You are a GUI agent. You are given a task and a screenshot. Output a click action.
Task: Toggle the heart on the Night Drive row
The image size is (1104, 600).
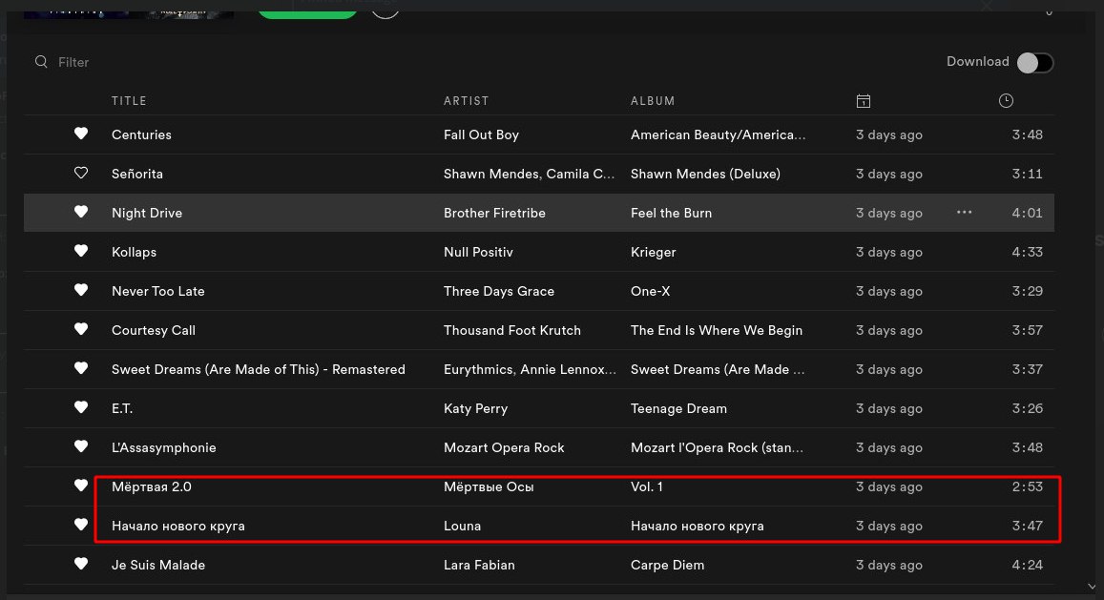pyautogui.click(x=81, y=212)
